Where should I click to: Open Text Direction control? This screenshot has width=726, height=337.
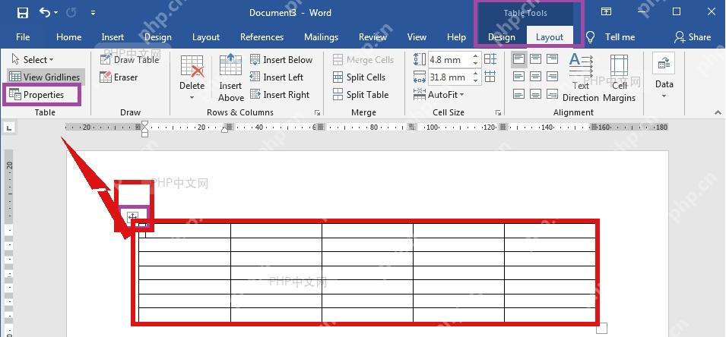click(581, 77)
